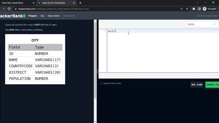This screenshot has height=123, width=219.
Task: Click the Field column header
Action: [21, 47]
